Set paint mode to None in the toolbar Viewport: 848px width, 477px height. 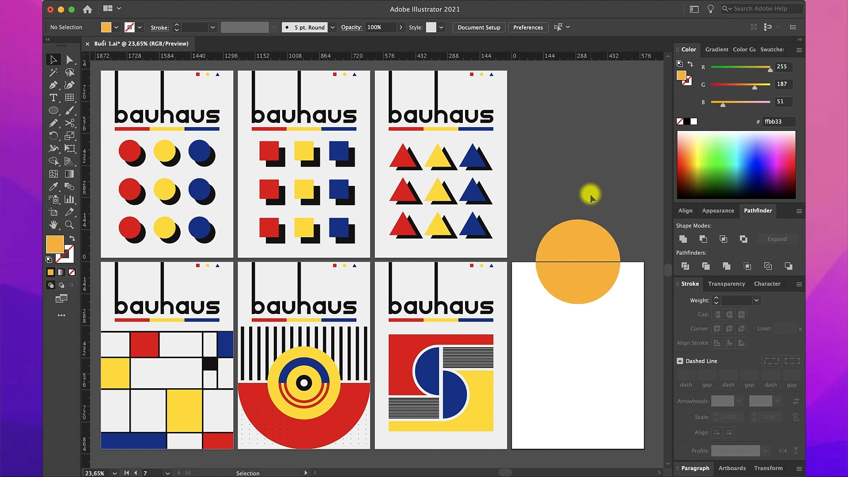click(x=72, y=272)
